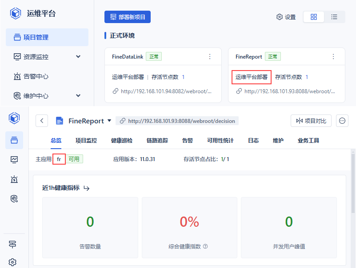The width and height of the screenshot is (356, 268).
Task: Switch to the 可用性统计 tab
Action: pyautogui.click(x=220, y=141)
